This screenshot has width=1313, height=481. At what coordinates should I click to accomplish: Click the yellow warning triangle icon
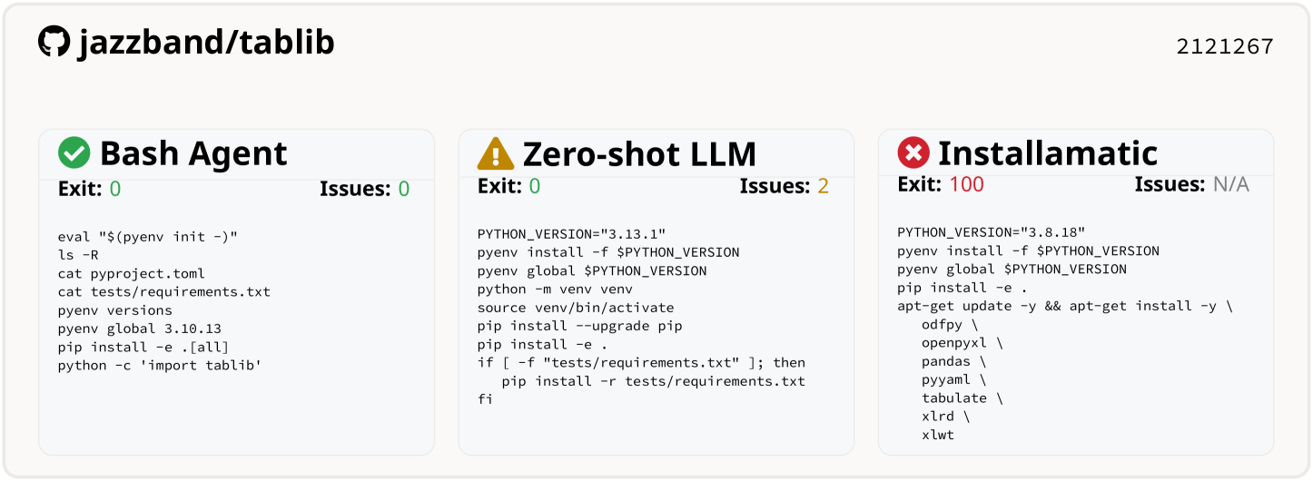coord(496,153)
